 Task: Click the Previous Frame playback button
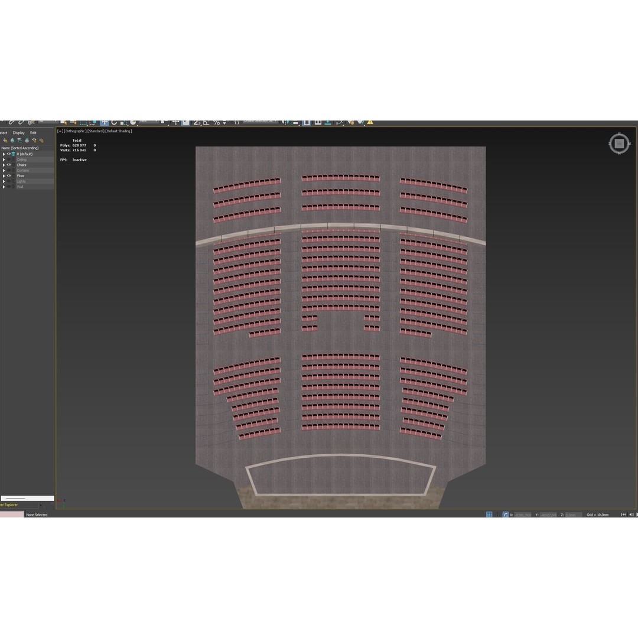click(632, 515)
